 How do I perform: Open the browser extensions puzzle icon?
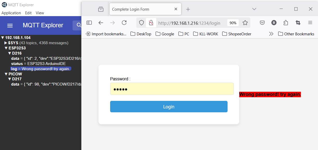(286, 23)
